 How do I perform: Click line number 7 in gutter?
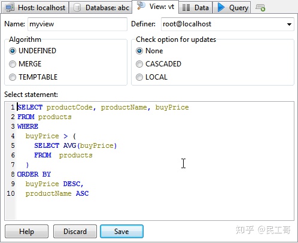13,165
